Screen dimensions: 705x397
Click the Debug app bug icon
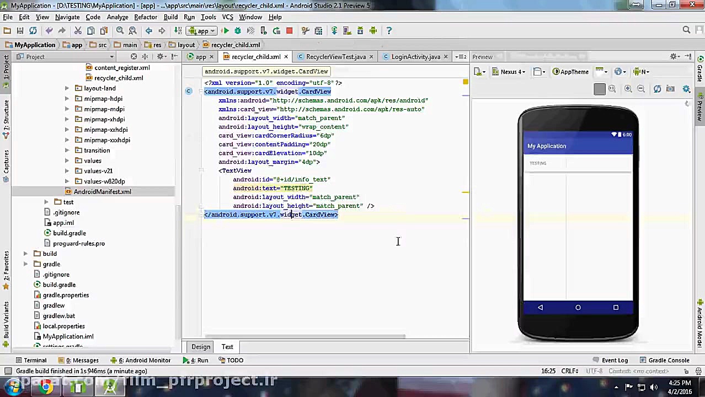(238, 31)
